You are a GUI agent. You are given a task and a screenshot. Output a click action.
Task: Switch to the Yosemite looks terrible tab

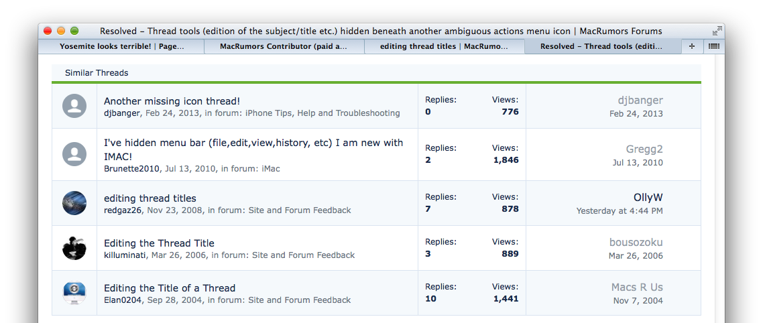tap(121, 47)
